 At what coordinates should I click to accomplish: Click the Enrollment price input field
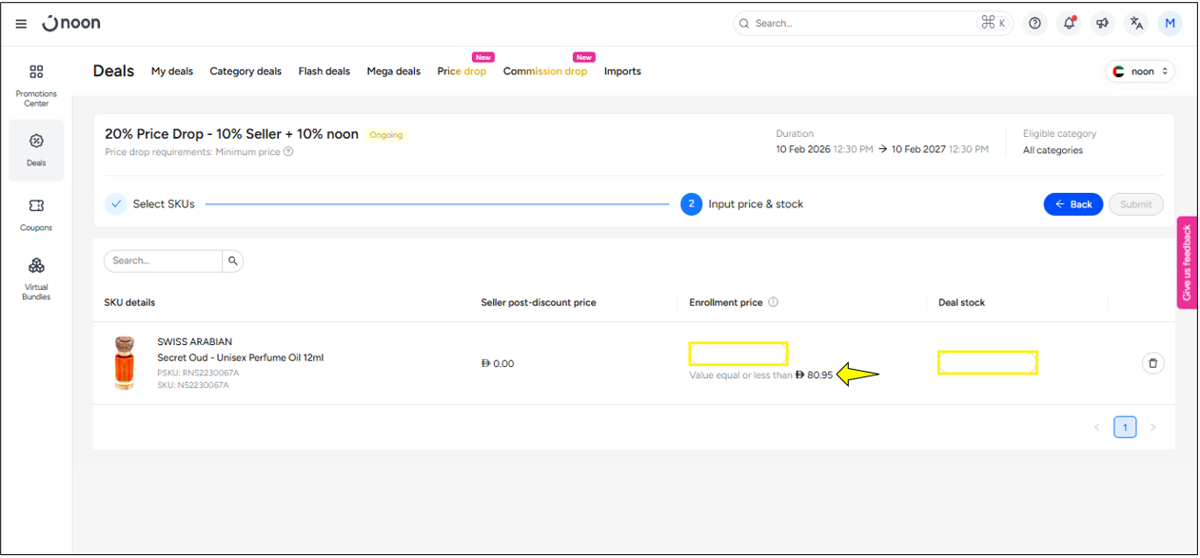coord(738,354)
